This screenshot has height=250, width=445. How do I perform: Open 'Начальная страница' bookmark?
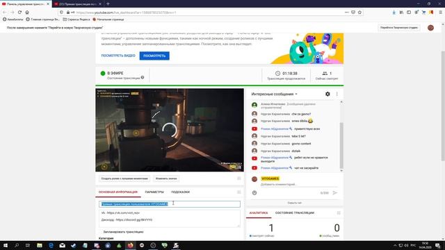(108, 19)
